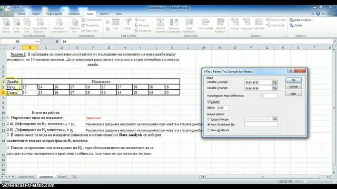The height and width of the screenshot is (189, 337).
Task: Open the Sort dialog button
Action: (115, 24)
